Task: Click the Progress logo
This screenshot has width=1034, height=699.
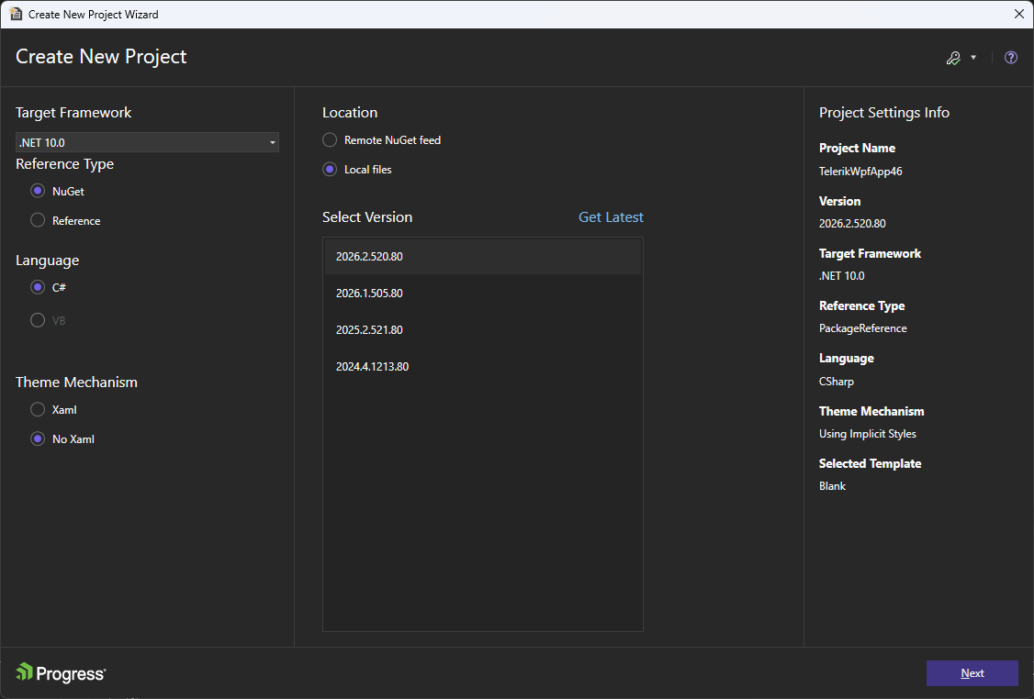Action: pos(61,672)
